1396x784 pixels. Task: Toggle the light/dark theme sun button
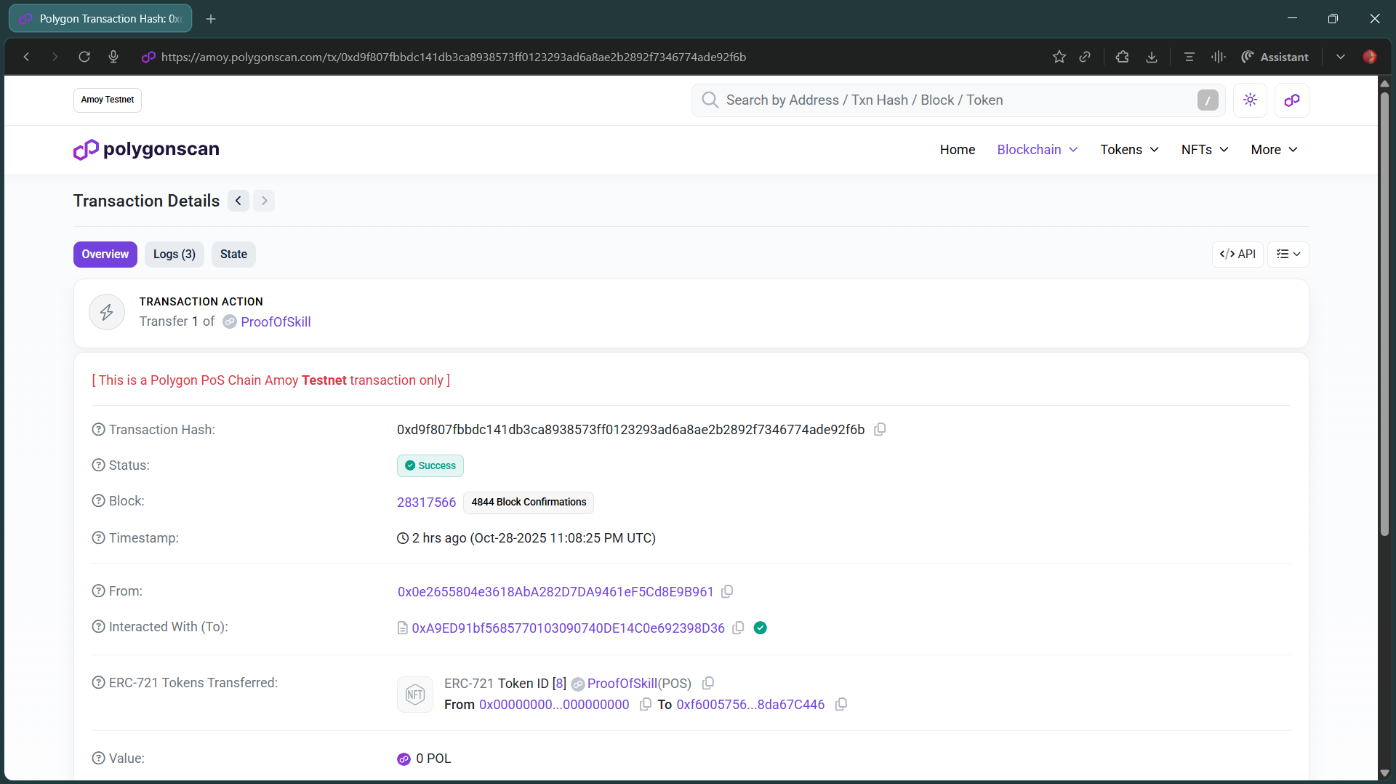[1250, 100]
